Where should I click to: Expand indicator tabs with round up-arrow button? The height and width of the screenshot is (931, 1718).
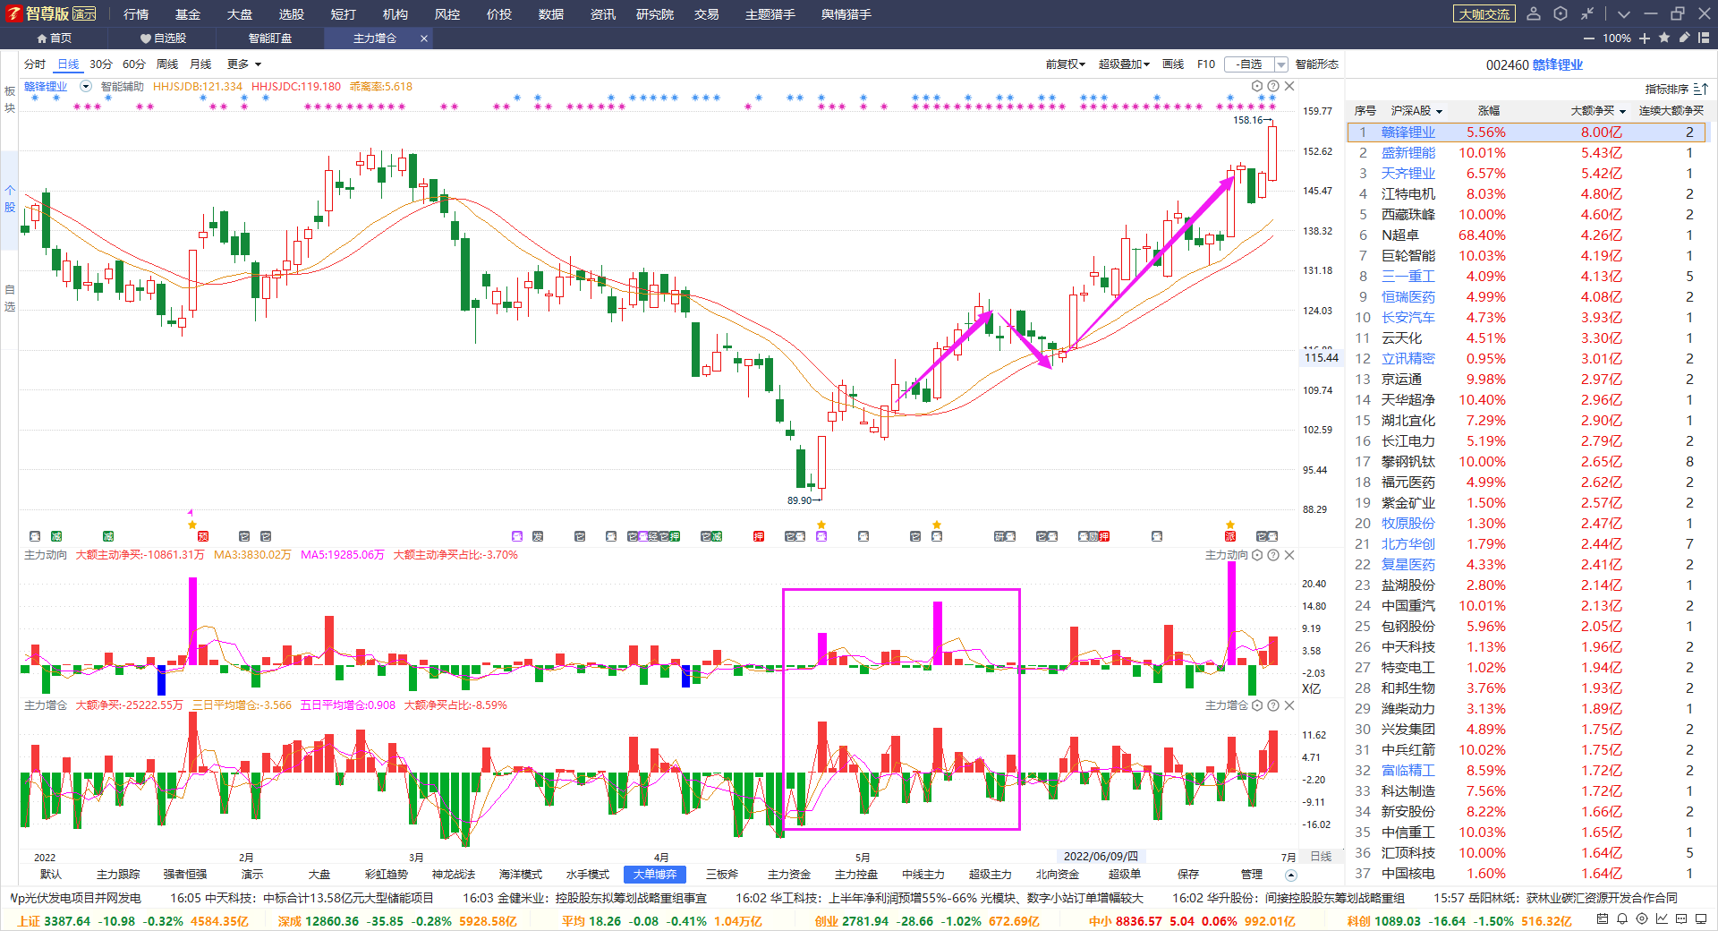click(x=1290, y=875)
